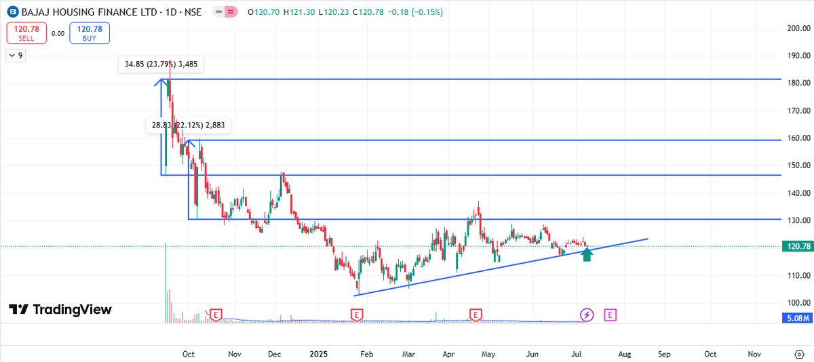Click the 160.00 price axis label
814x362 pixels.
click(x=798, y=138)
